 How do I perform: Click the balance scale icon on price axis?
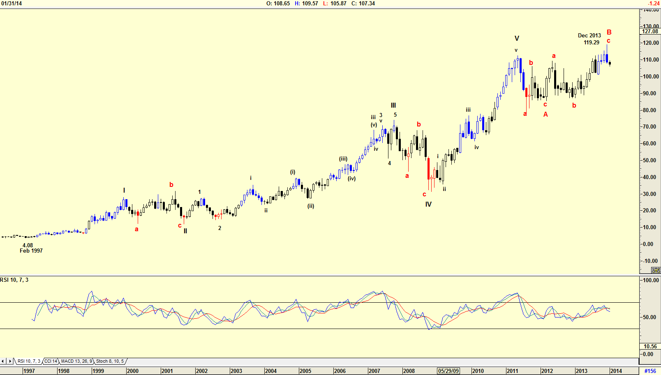pos(656,270)
